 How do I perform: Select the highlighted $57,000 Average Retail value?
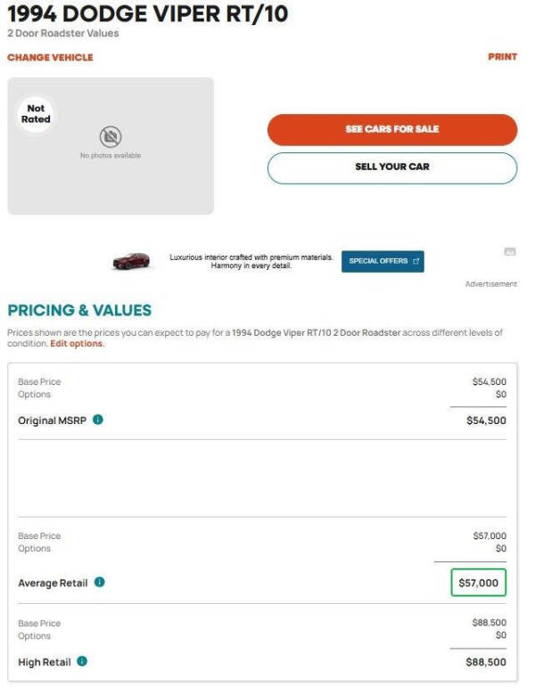[478, 583]
